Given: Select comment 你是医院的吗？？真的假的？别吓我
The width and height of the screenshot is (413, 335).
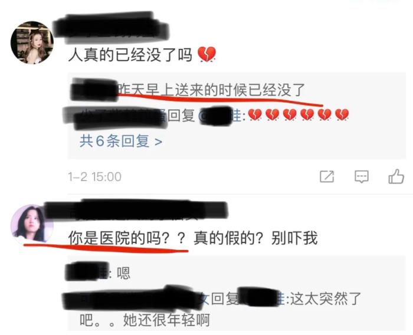Looking at the screenshot, I should click(193, 238).
